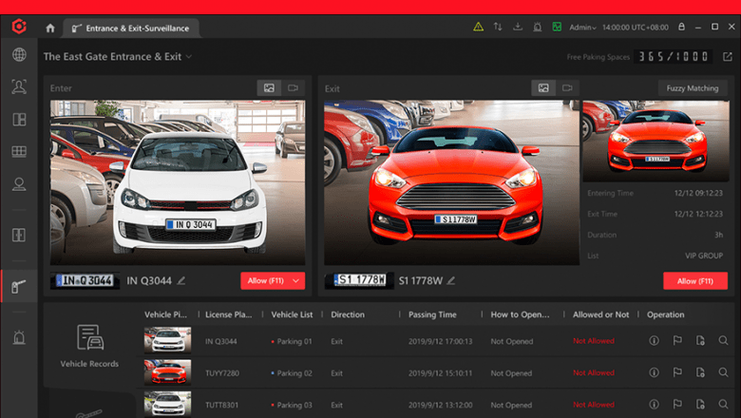Viewport: 741px width, 418px height.
Task: Click the Home icon in the top bar
Action: pyautogui.click(x=50, y=28)
